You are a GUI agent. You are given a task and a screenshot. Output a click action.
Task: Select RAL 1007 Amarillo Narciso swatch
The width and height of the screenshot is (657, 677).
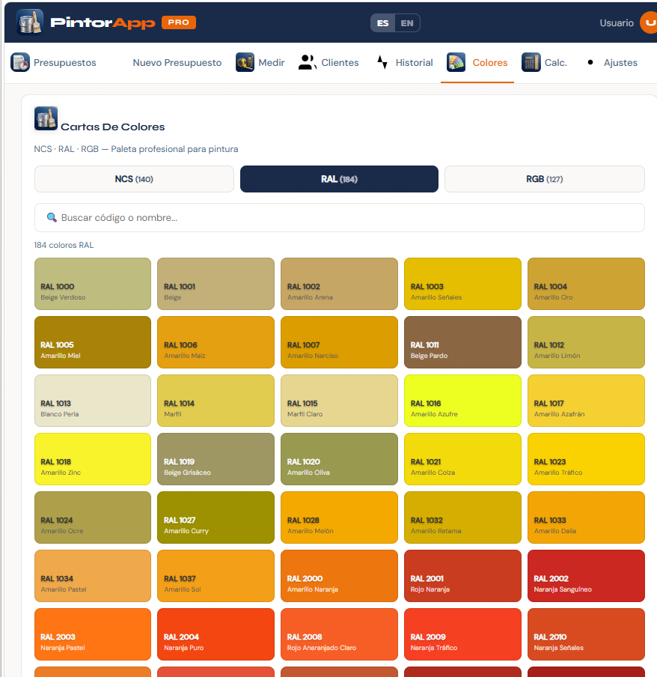[x=339, y=342]
